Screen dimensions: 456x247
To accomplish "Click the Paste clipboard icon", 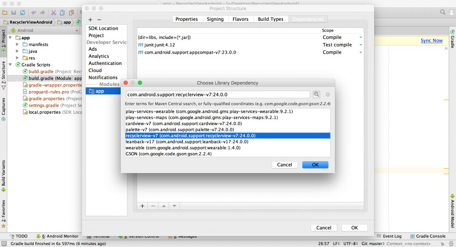I will point(71,12).
